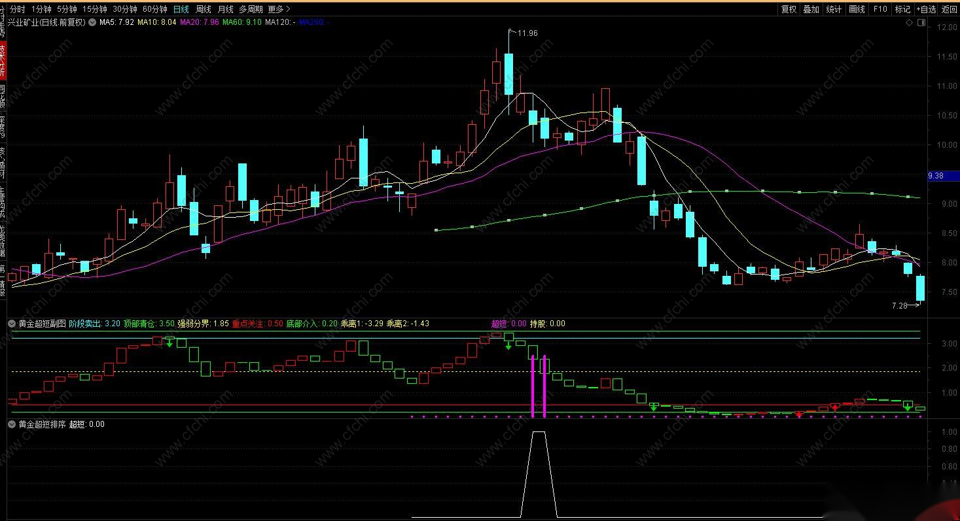The height and width of the screenshot is (521, 960).
Task: Click the 黄金超短排序 indicator title
Action: 42,424
